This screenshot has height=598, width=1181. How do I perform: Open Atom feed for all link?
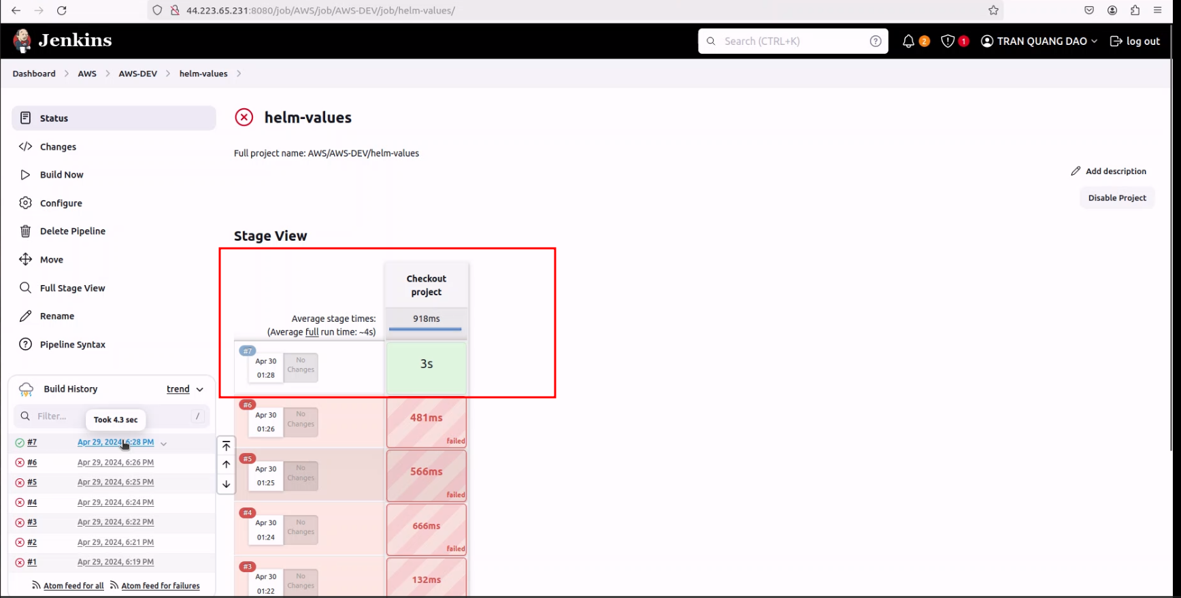73,586
